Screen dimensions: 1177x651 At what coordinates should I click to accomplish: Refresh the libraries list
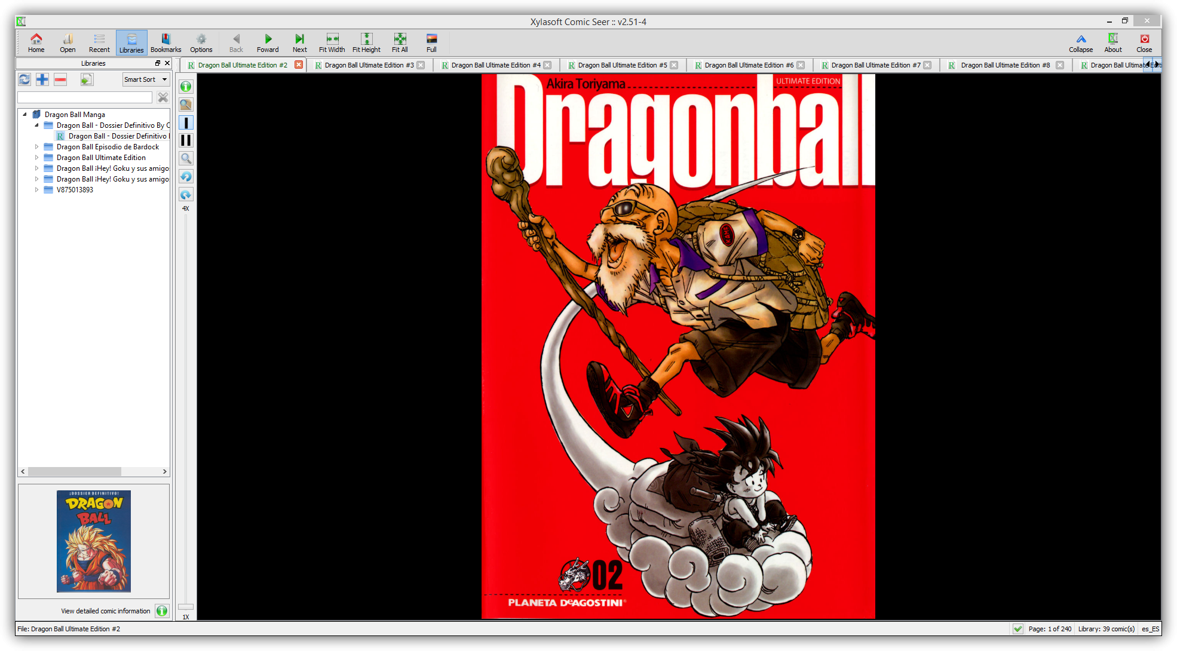pyautogui.click(x=24, y=79)
